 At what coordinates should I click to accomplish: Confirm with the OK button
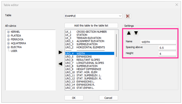[74, 98]
